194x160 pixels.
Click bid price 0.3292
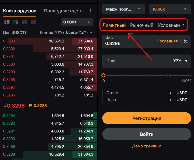(9, 123)
